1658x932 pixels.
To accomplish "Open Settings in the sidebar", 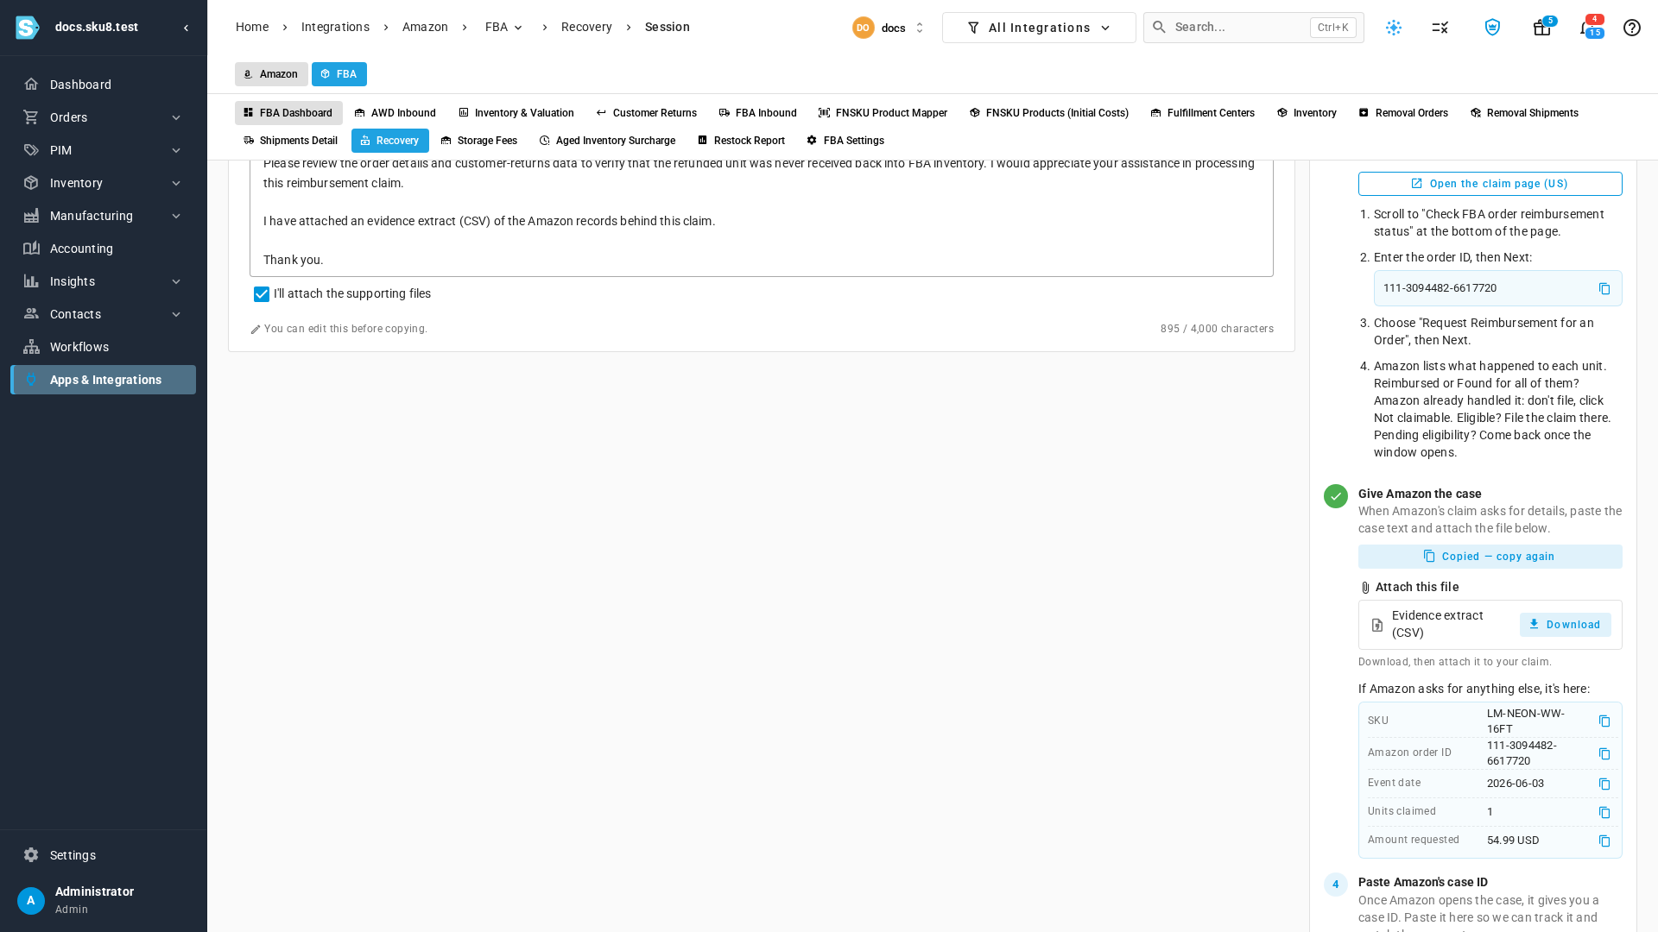I will point(103,855).
